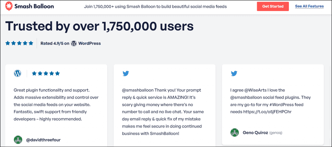Open the See All Features link
Viewport: 332px width, 147px height.
tap(309, 6)
